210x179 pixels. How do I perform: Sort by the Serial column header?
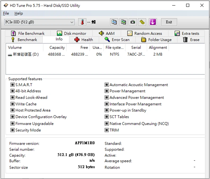tap(136, 47)
